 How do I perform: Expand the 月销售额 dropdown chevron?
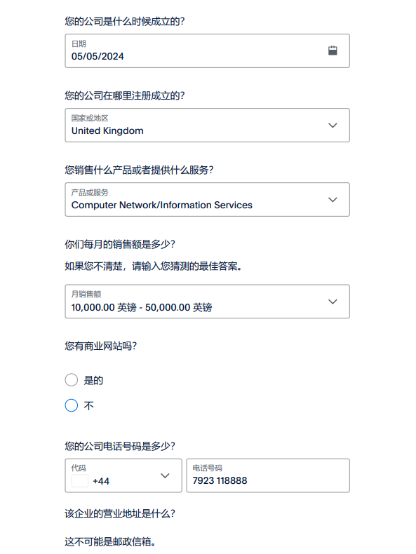333,302
